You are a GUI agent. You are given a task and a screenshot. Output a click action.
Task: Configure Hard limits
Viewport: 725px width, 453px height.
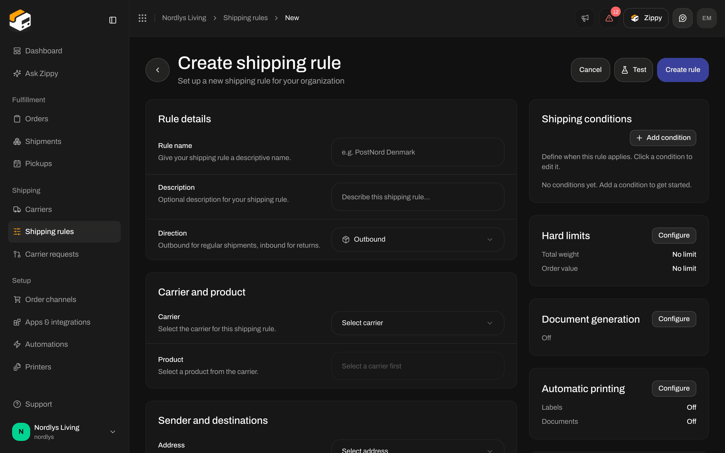pos(674,236)
